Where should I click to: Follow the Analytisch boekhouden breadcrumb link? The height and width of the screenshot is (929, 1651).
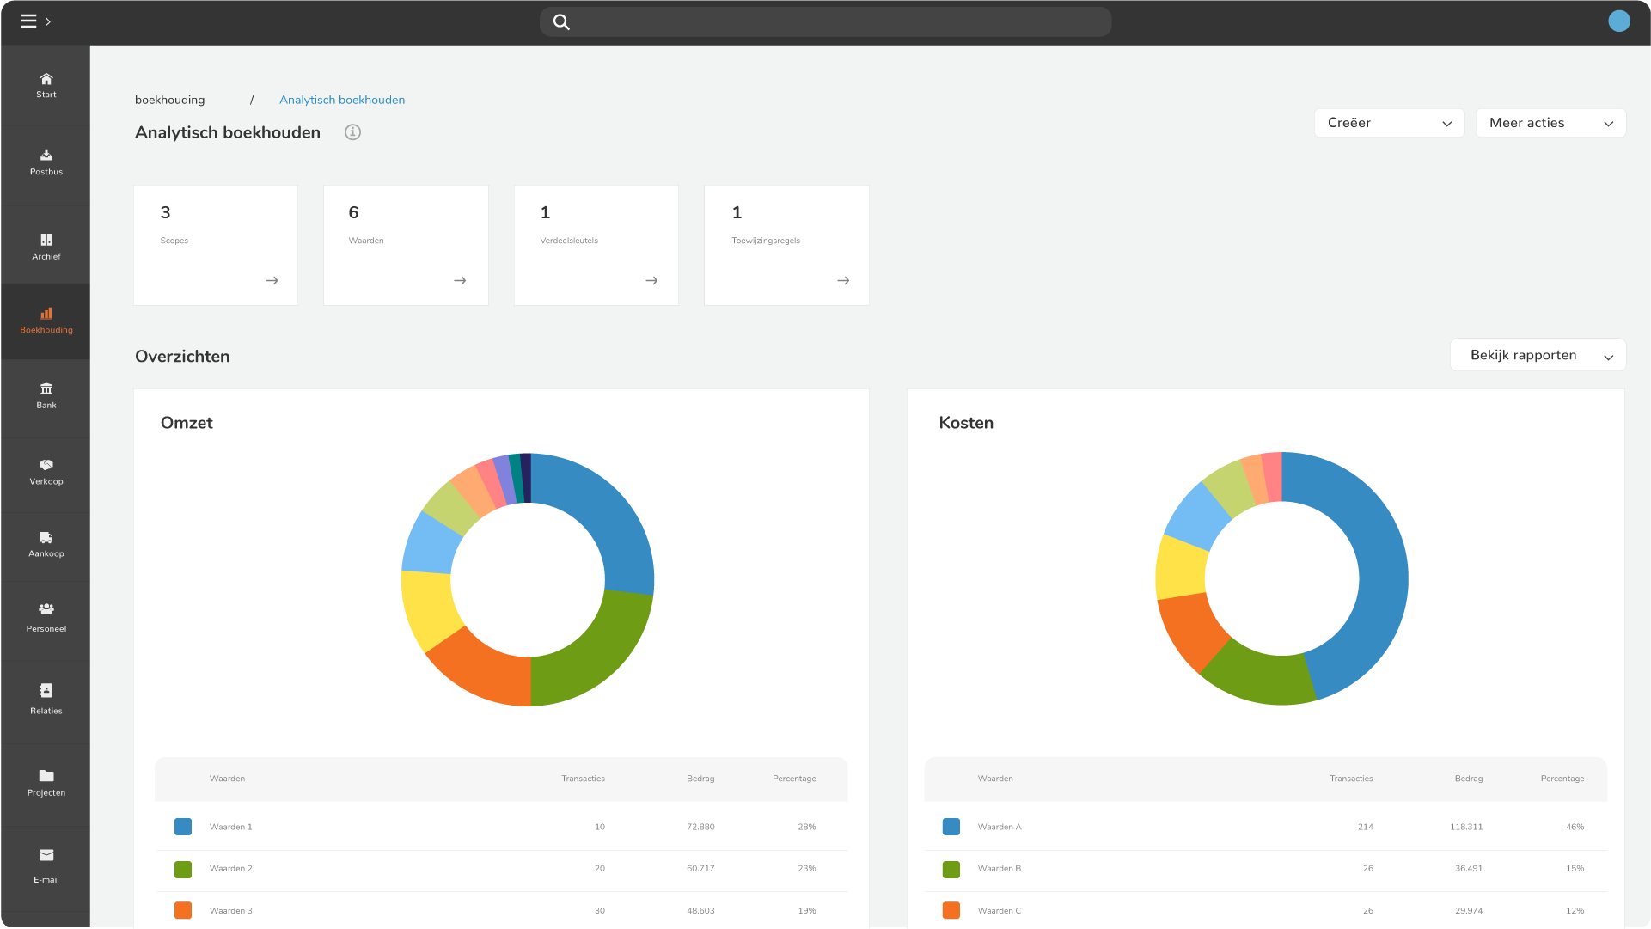coord(342,100)
